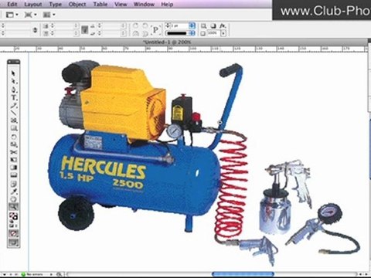The image size is (371, 278).
Task: Click the Fill and Stroke swatch
Action: [13, 215]
